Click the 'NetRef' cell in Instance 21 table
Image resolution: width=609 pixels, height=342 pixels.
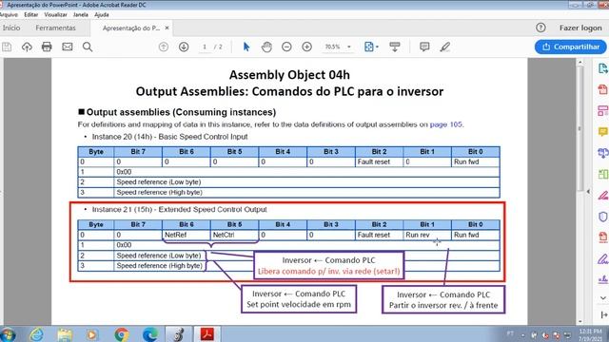pyautogui.click(x=187, y=235)
